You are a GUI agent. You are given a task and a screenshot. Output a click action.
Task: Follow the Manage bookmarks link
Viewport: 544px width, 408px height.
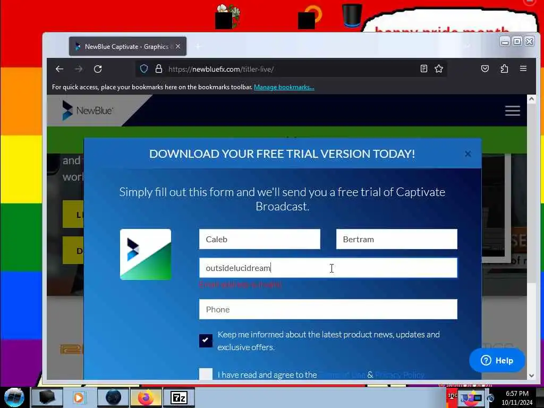284,87
